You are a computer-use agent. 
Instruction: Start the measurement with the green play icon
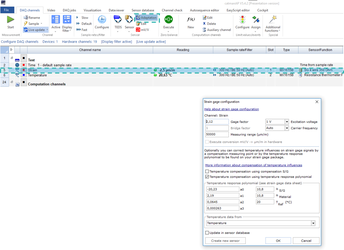coord(10,20)
